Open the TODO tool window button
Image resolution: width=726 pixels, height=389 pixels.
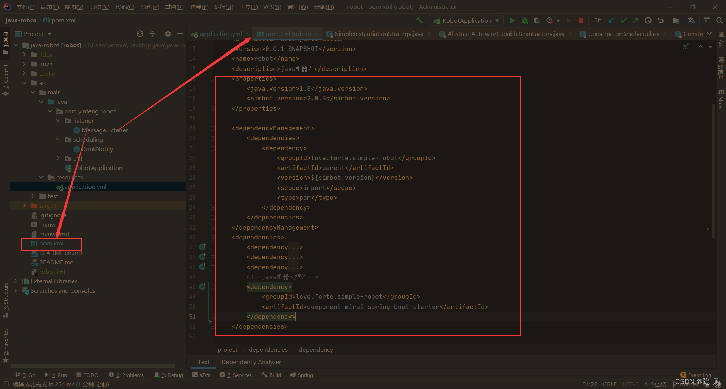click(x=87, y=375)
